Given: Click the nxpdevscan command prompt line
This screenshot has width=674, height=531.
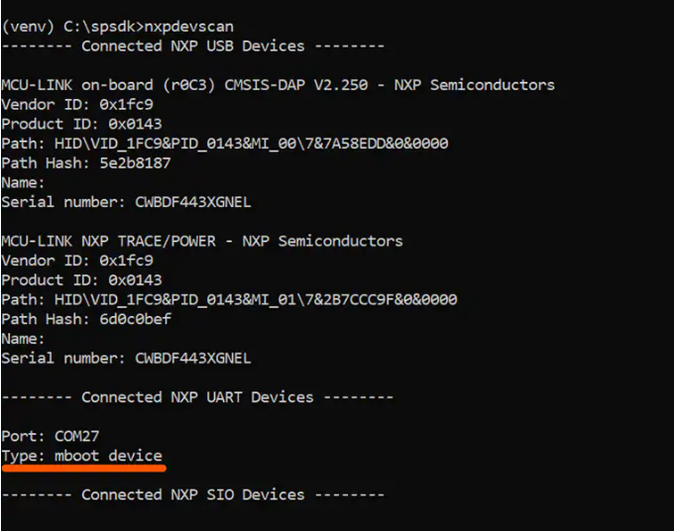Looking at the screenshot, I should click(118, 26).
